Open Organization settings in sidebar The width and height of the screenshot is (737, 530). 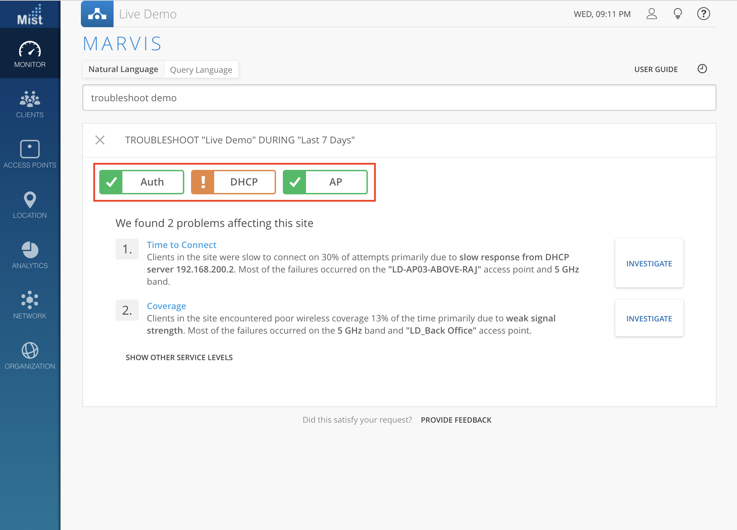click(x=30, y=355)
